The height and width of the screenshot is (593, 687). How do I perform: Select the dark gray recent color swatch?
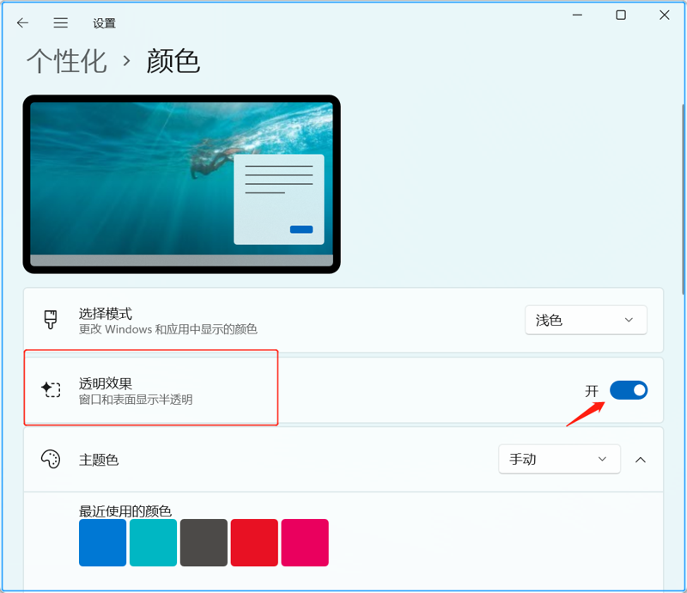pyautogui.click(x=204, y=542)
